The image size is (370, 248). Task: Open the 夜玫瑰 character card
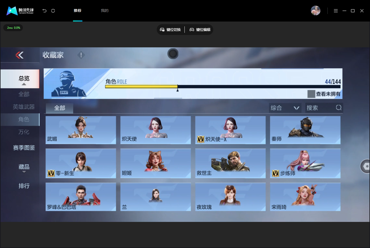(x=231, y=197)
